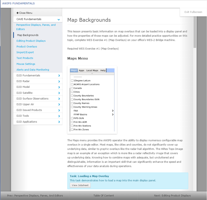Open Apps menu in screenshot
Image resolution: width=207 pixels, height=200 pixels.
coord(81,70)
